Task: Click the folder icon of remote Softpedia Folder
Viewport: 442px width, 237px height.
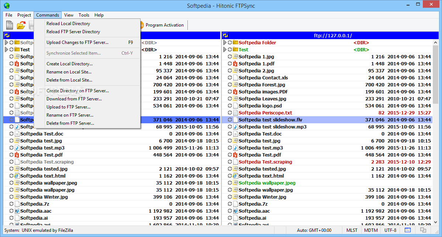Action: 235,42
